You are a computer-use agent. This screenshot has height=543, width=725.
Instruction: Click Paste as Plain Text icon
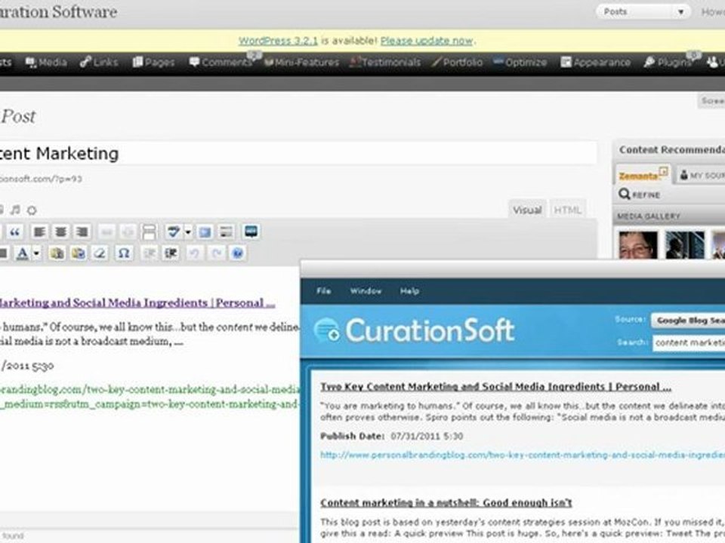[x=57, y=253]
